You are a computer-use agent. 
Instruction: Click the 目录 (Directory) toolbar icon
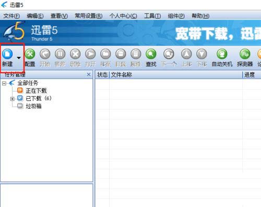click(x=121, y=54)
